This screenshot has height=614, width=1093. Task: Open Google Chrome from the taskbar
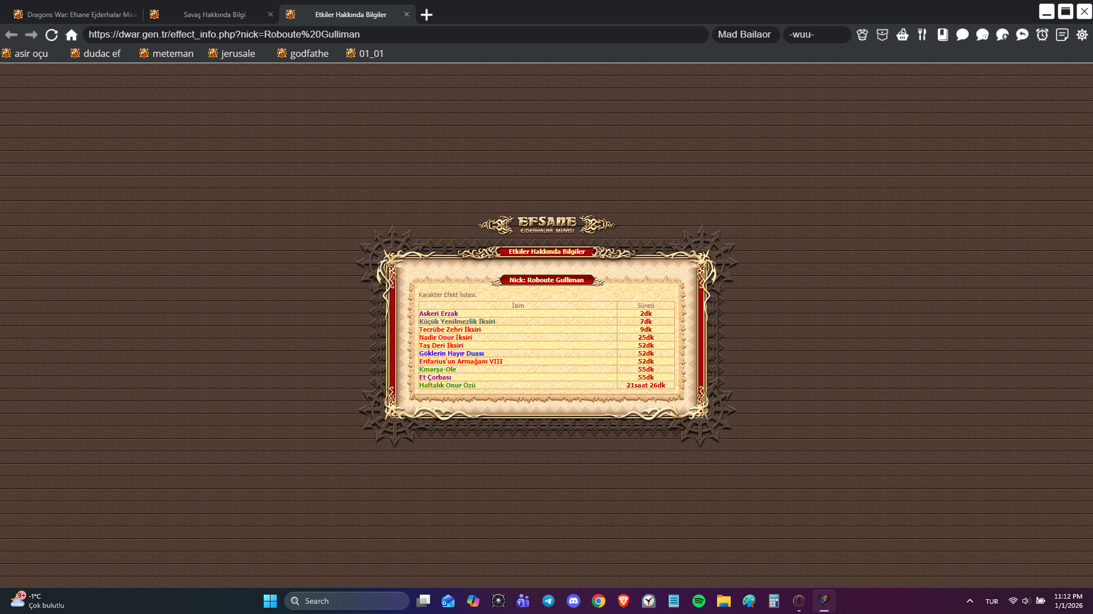(x=599, y=601)
